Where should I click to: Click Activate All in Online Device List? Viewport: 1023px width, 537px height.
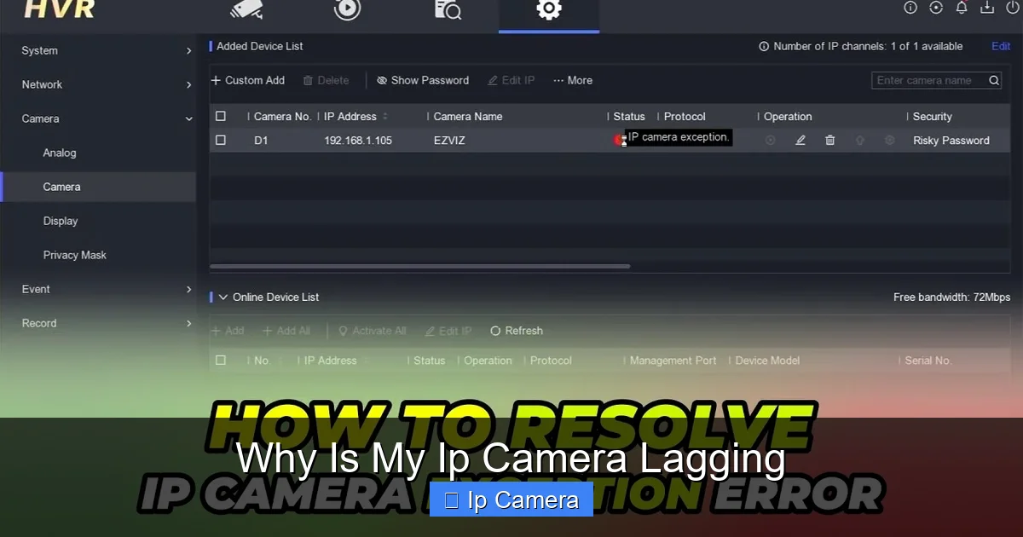373,331
